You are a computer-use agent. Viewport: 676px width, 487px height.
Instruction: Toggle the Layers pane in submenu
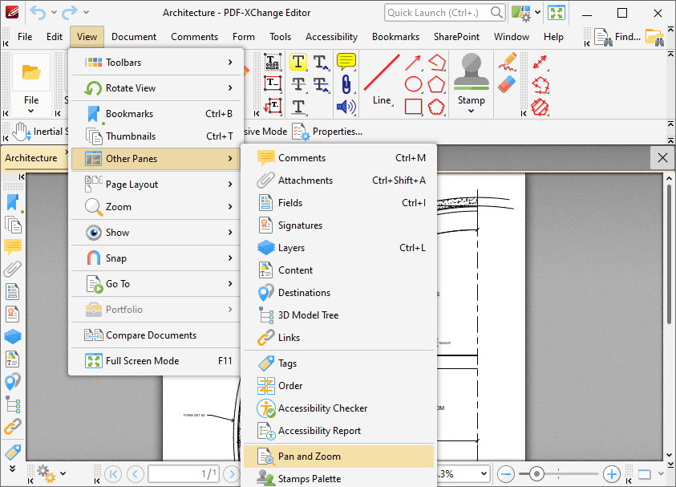point(339,248)
